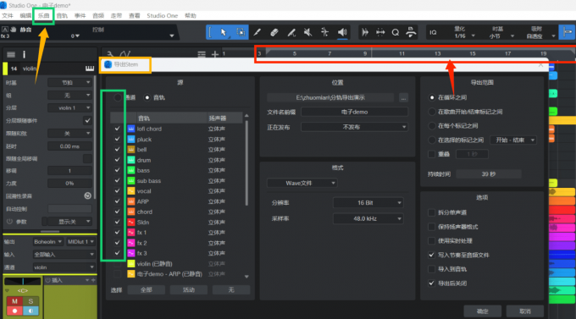Viewport: 576px width, 319px height.
Task: Click the lofi chord track icon
Action: [x=131, y=129]
